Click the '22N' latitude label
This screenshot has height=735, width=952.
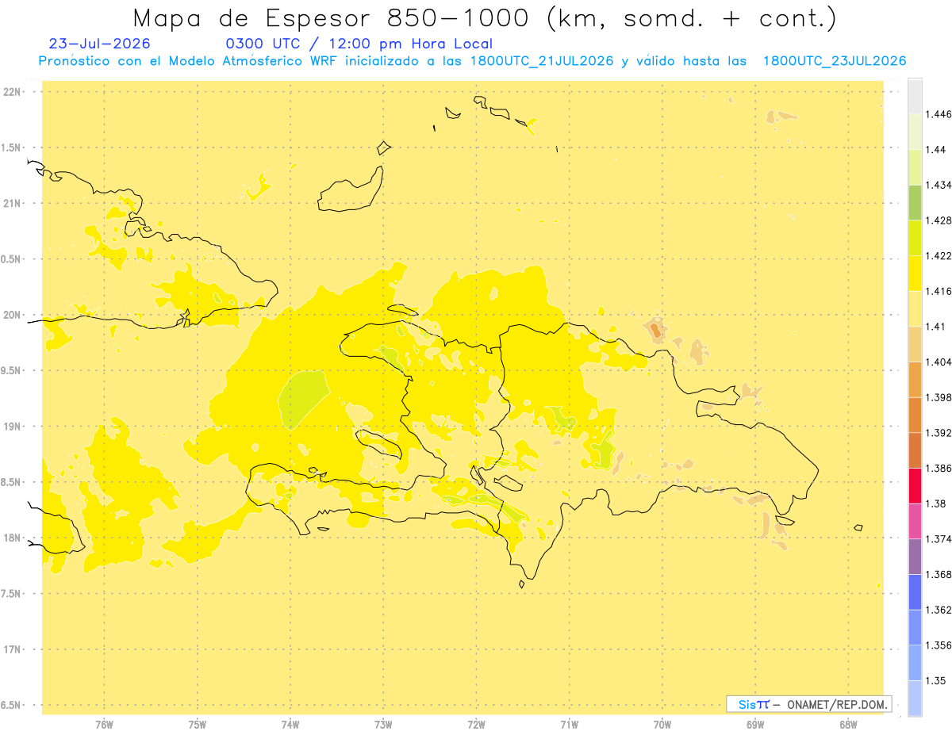12,91
